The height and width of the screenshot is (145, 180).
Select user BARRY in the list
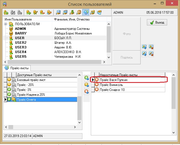(x=21, y=33)
